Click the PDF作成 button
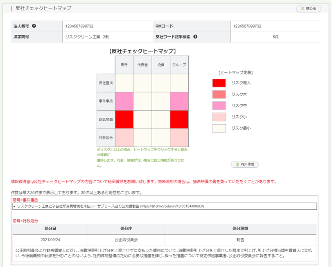The height and width of the screenshot is (267, 332). click(245, 164)
